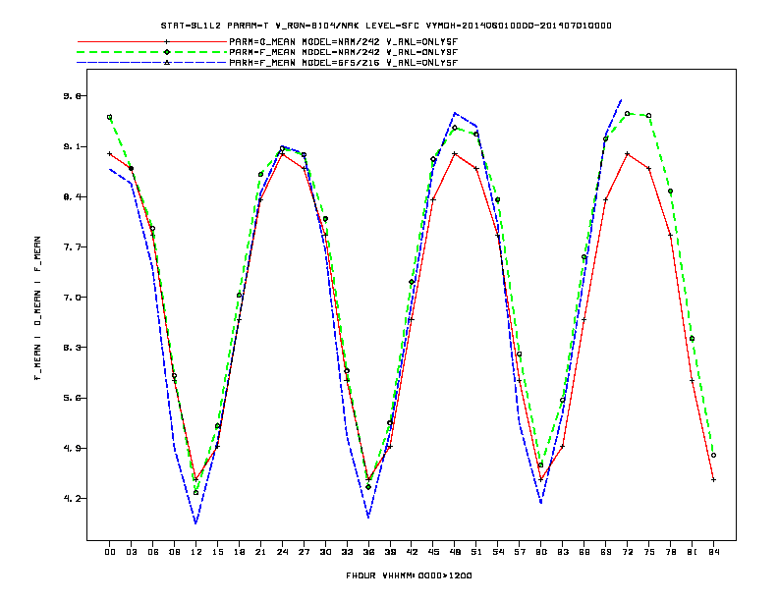This screenshot has width=778, height=601.
Task: Click forecast hour 72 on horizontal axis
Action: point(627,552)
